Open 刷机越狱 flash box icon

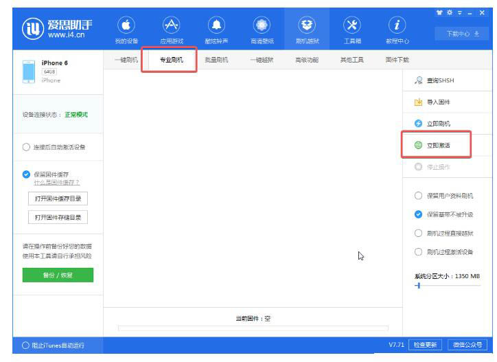(307, 25)
